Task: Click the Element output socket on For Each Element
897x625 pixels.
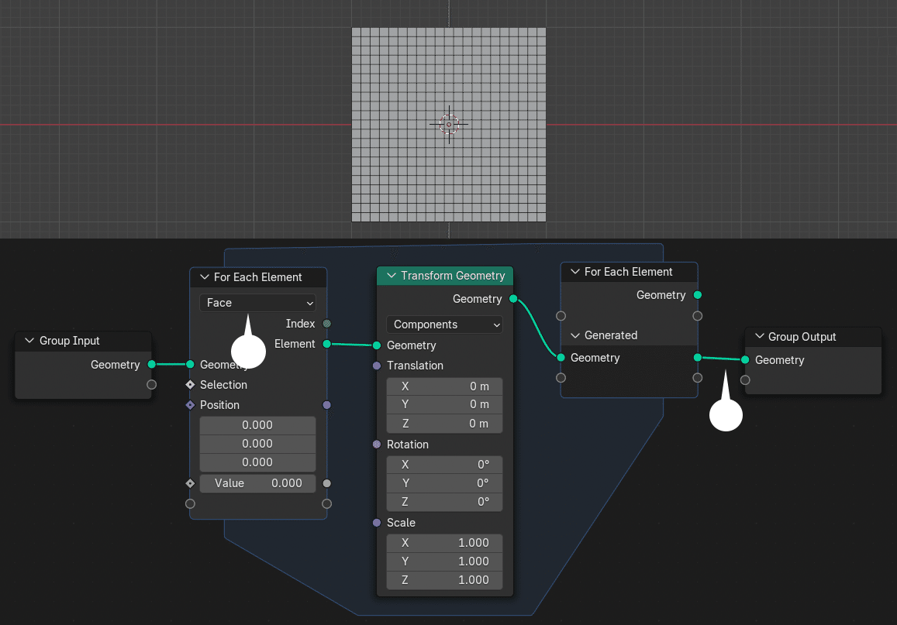Action: pyautogui.click(x=326, y=344)
